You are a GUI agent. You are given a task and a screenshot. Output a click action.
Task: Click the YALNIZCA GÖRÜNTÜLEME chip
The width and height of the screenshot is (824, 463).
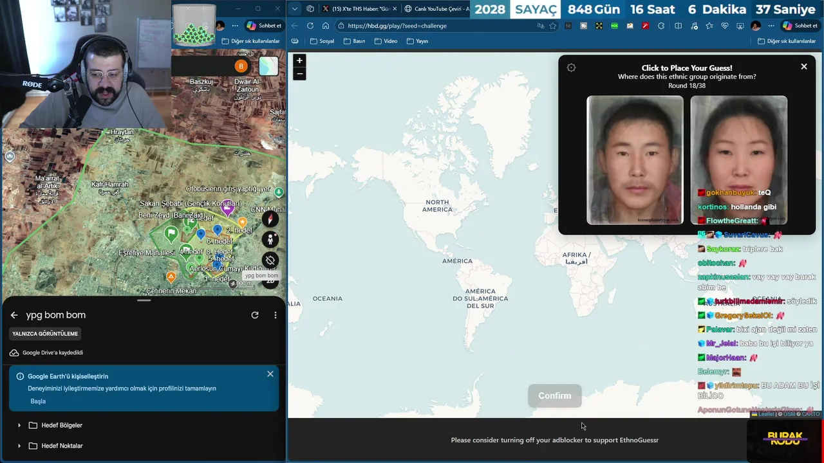point(45,334)
